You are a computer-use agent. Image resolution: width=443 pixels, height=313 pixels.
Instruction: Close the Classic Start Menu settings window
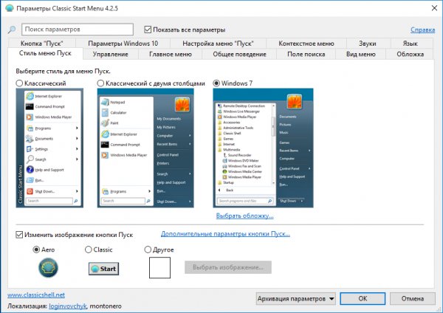point(434,8)
